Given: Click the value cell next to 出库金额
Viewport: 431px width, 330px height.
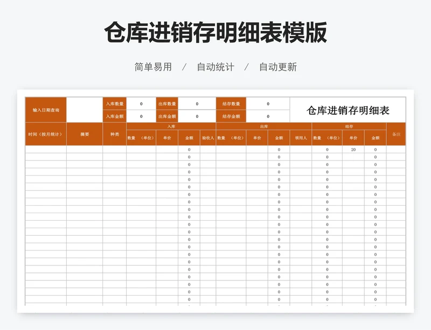Looking at the screenshot, I should click(x=197, y=116).
